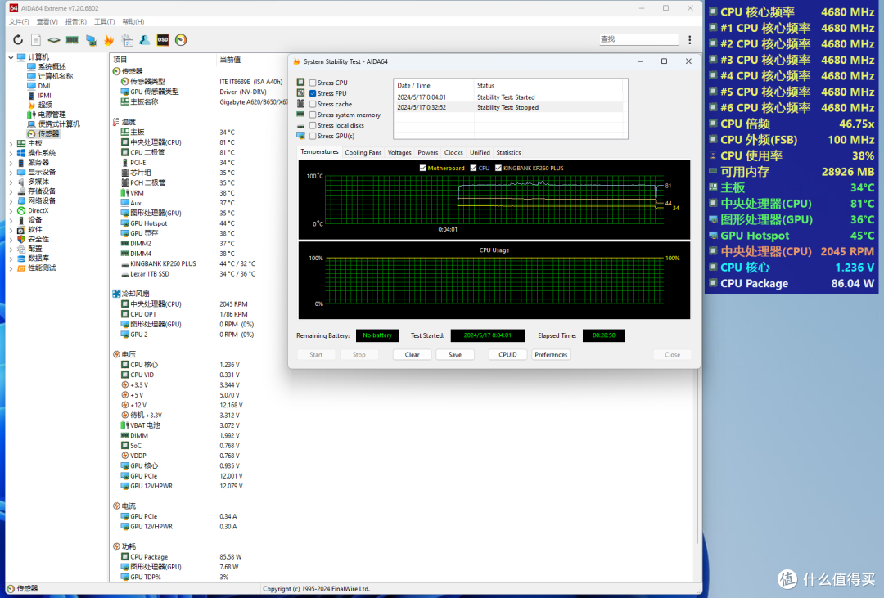Switch to the Cooling Fans tab
884x598 pixels.
(363, 153)
